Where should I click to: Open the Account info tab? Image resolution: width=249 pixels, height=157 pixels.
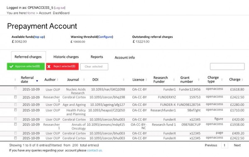(x=124, y=57)
